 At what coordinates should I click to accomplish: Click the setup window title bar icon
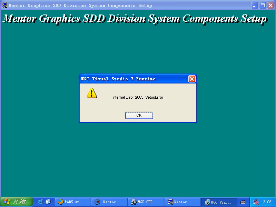[4, 5]
